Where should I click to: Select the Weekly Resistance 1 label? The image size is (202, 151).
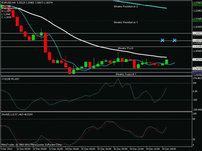click(126, 22)
